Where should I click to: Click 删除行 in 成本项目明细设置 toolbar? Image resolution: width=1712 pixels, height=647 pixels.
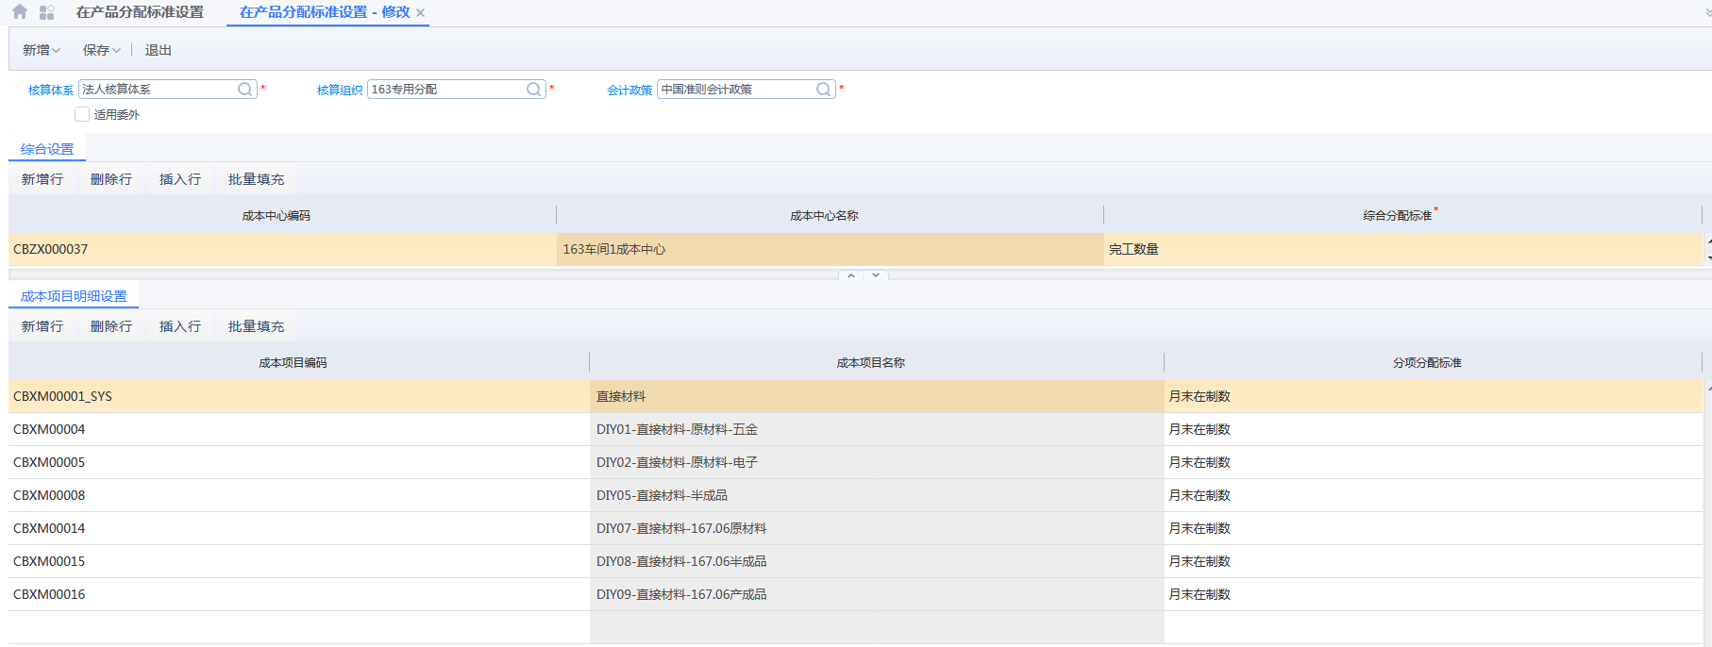tap(111, 326)
